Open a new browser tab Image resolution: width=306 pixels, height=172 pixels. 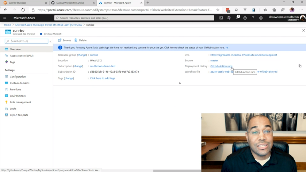(x=148, y=3)
